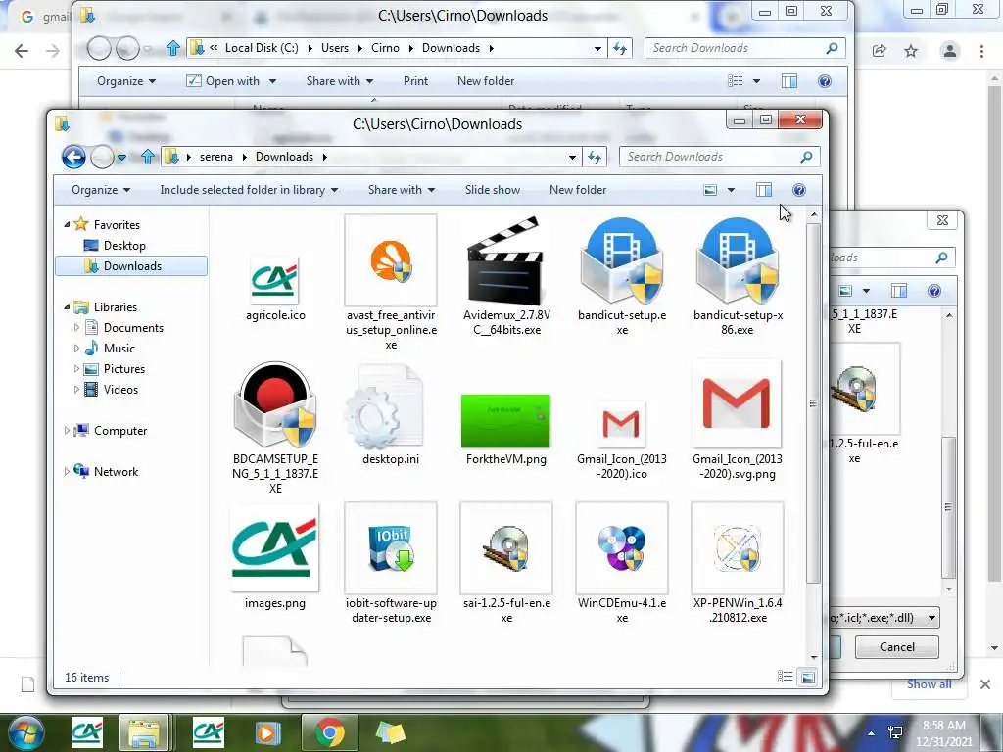Select sai-1.2.5-ful-en.exe icon in front window

click(x=506, y=548)
